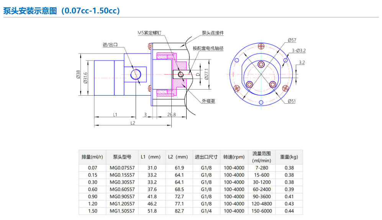Select the 外磁驱 label in the diagram
This screenshot has height=220, width=382.
coord(208,101)
